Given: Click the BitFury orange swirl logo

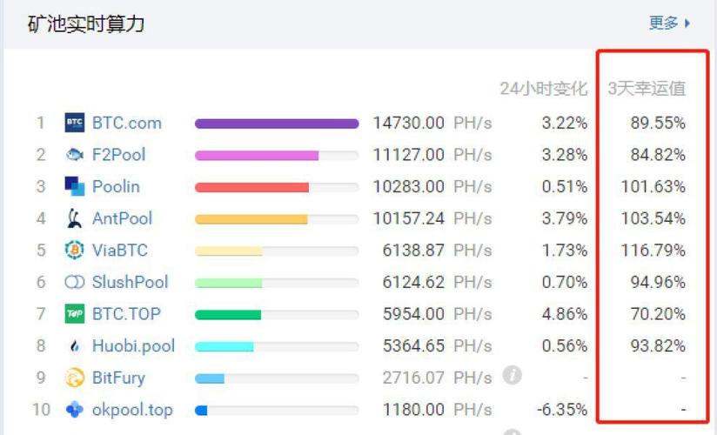Looking at the screenshot, I should click(75, 378).
